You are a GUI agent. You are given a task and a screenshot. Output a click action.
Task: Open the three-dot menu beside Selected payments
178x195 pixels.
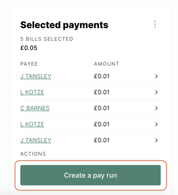coord(155,24)
